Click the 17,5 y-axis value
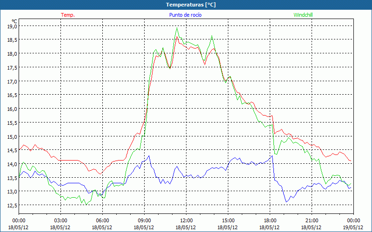Screen dimensions: 372x232 point(13,68)
